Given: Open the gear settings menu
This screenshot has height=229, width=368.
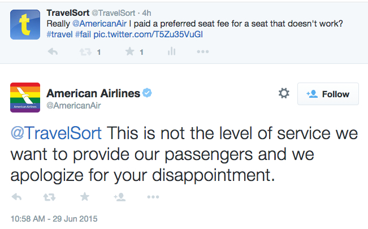Looking at the screenshot, I should (x=284, y=93).
